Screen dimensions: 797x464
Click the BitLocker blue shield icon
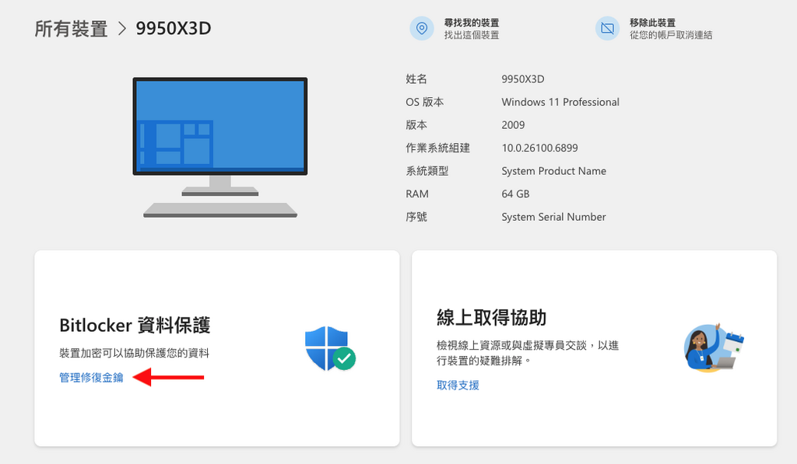(328, 345)
